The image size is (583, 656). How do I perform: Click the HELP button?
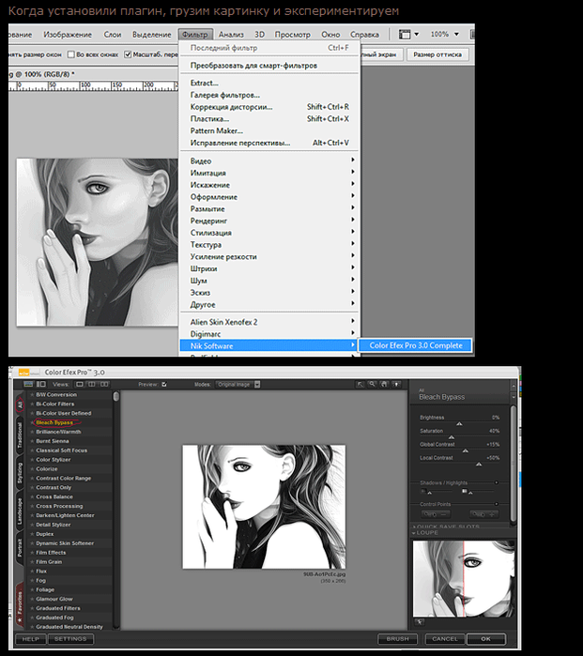coord(31,639)
